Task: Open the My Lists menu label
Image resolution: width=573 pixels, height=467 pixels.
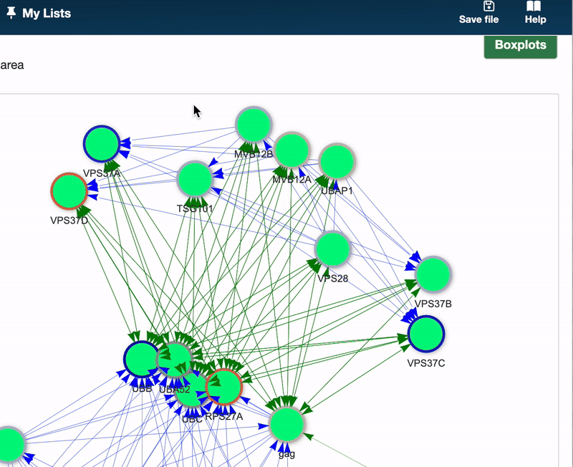Action: (x=47, y=13)
